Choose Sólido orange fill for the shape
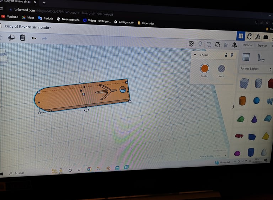The width and height of the screenshot is (273, 200). tap(204, 69)
